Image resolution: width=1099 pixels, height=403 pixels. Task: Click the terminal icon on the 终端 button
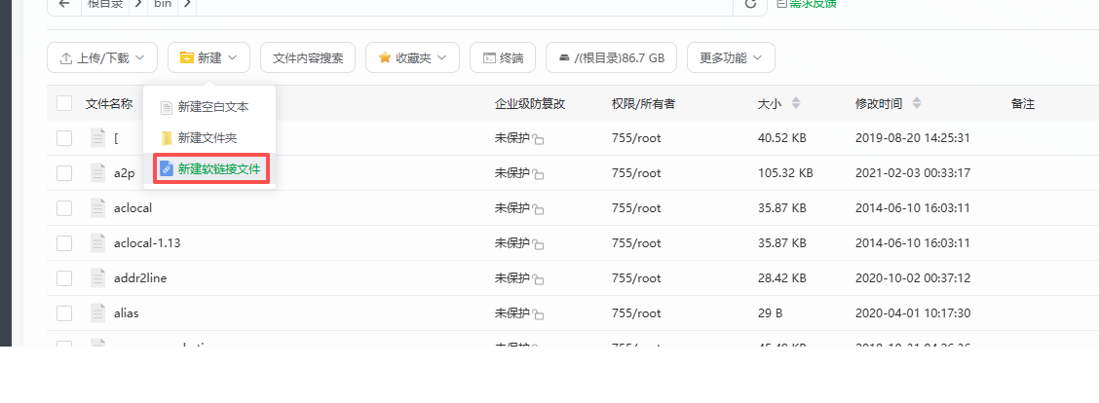coord(489,58)
